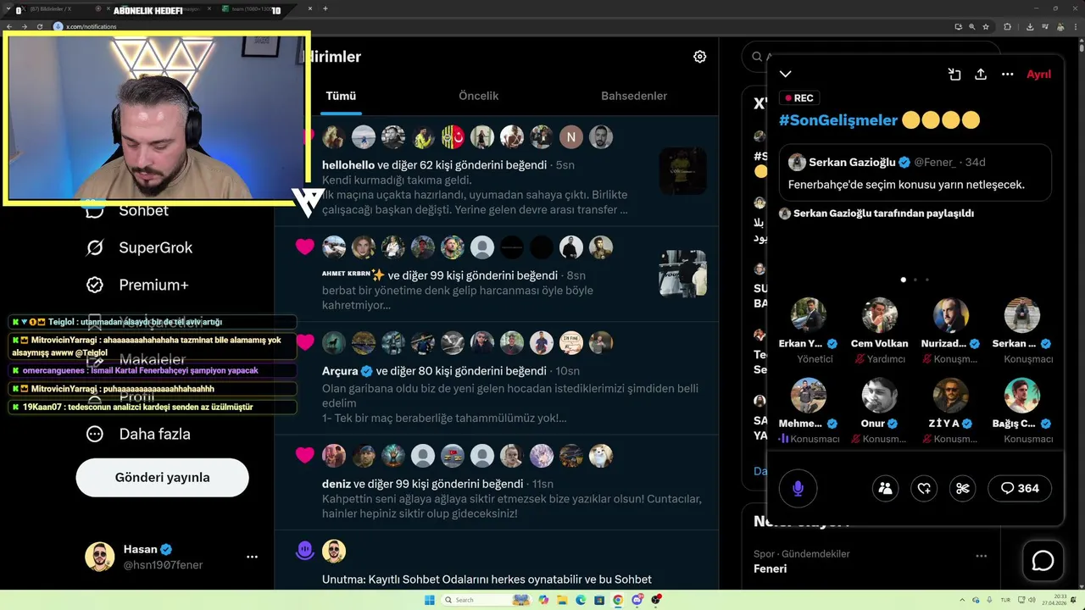The height and width of the screenshot is (610, 1085).
Task: Open Copilot from taskbar
Action: pyautogui.click(x=543, y=600)
